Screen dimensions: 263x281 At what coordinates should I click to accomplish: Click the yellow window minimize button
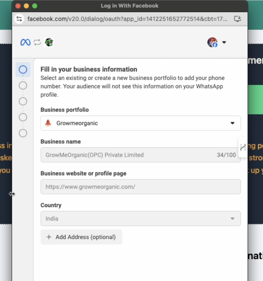26,6
